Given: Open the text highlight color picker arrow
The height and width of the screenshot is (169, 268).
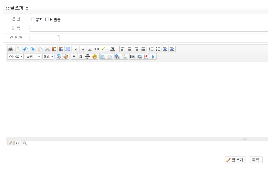Looking at the screenshot, I should click(107, 49).
